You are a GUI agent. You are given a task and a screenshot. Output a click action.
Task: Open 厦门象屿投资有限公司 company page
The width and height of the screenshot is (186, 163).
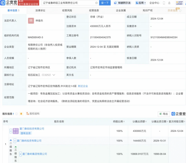[29, 141]
